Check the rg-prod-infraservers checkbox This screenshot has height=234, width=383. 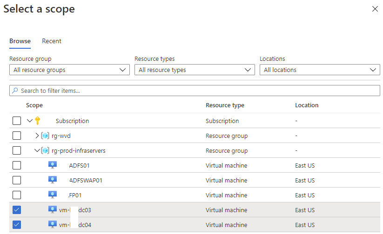17,150
